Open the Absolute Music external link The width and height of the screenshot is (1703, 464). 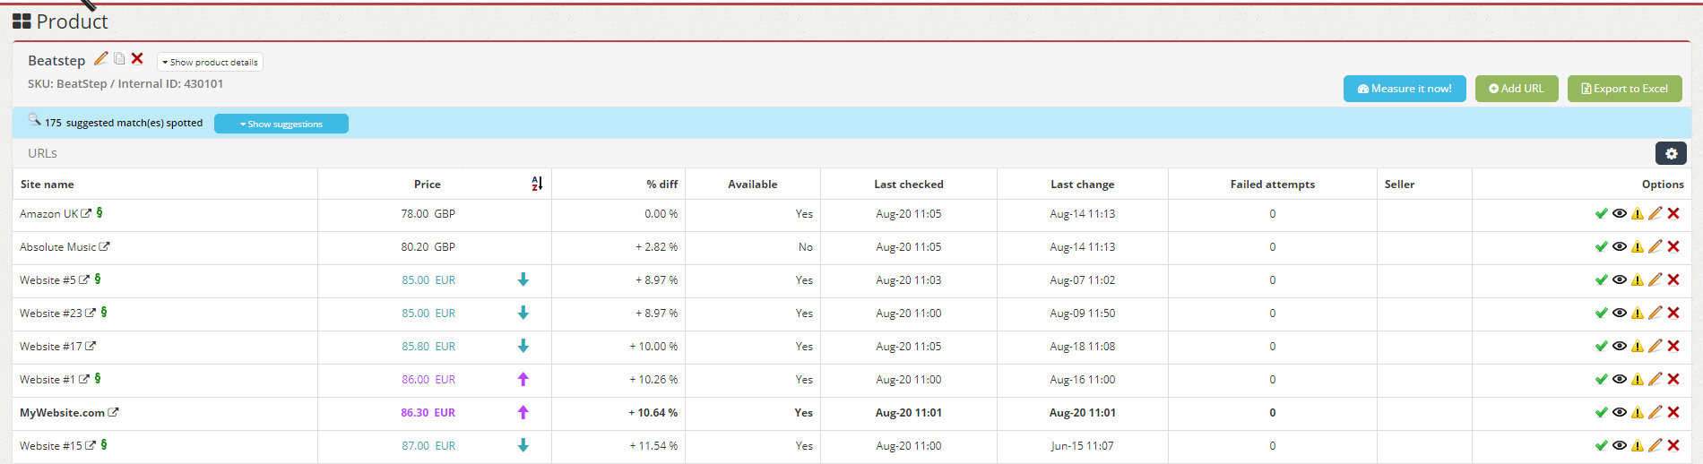click(x=104, y=246)
